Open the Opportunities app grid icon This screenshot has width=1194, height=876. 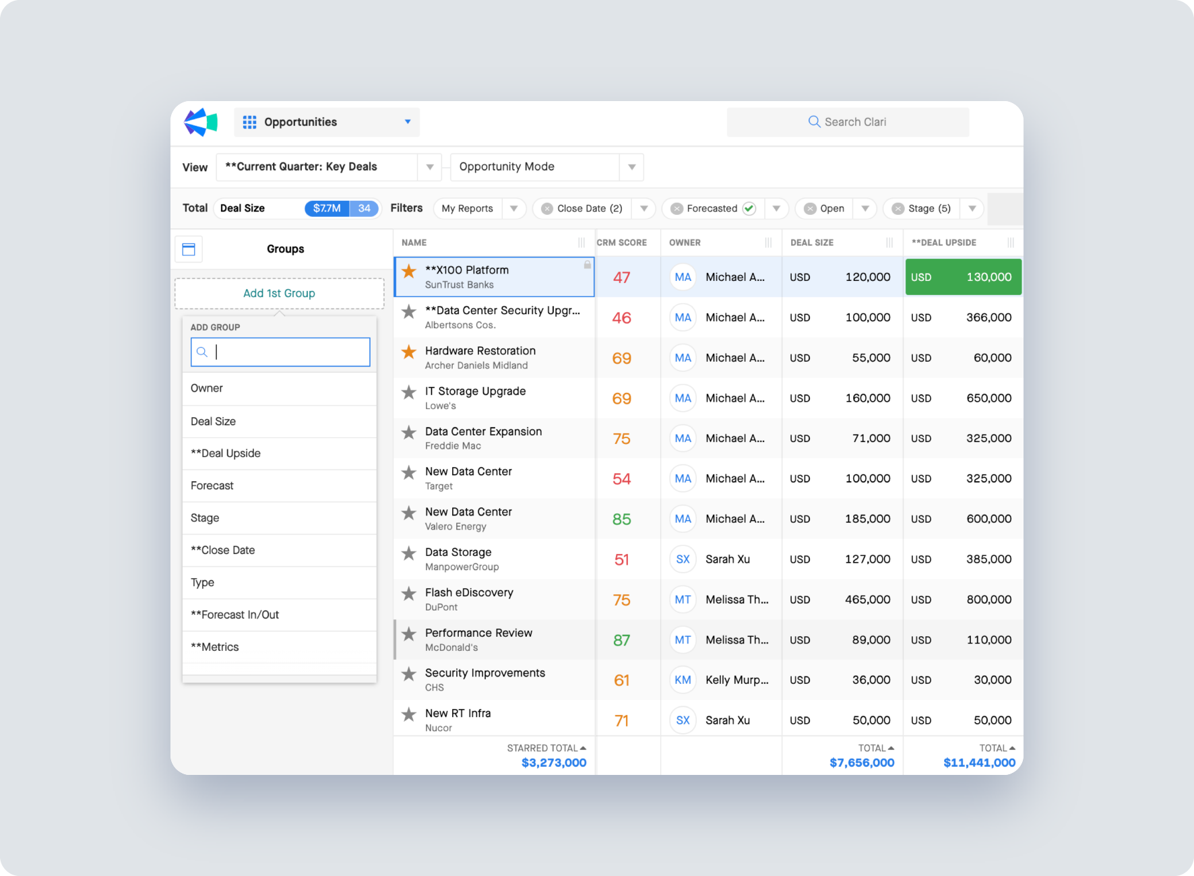[249, 122]
